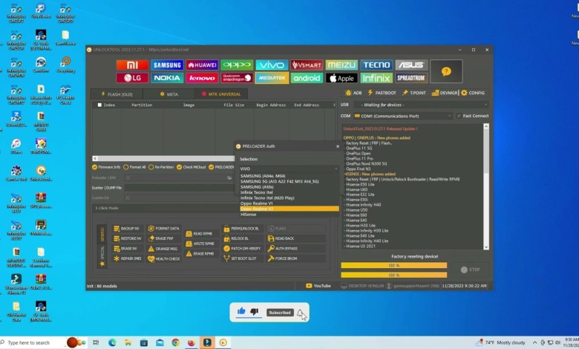Switch to the META tab
The width and height of the screenshot is (579, 349).
pos(169,94)
